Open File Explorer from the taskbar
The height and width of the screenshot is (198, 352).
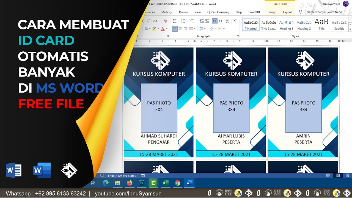tap(117, 183)
